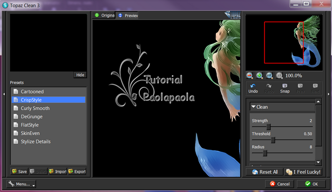Apply the DeGrunge preset
Viewport: 332px width, 192px height.
[49, 117]
